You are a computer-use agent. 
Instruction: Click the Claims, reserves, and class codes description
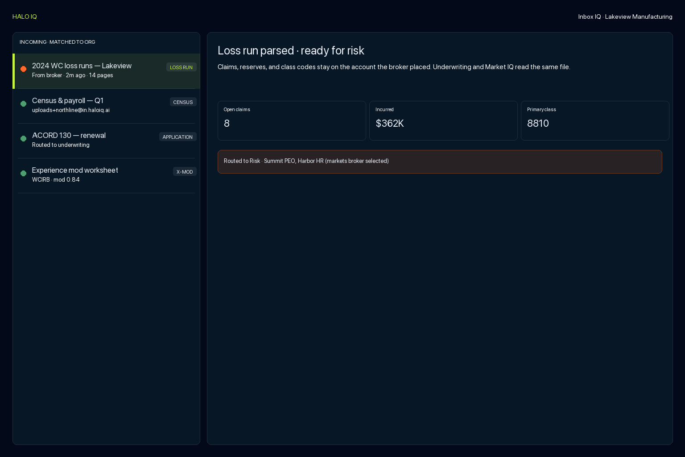[394, 67]
